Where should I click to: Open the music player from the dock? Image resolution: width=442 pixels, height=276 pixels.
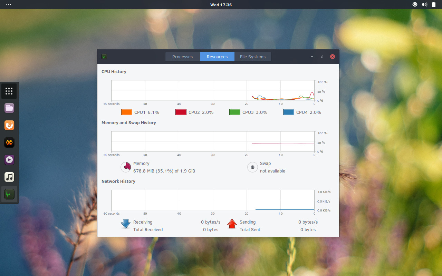[9, 177]
